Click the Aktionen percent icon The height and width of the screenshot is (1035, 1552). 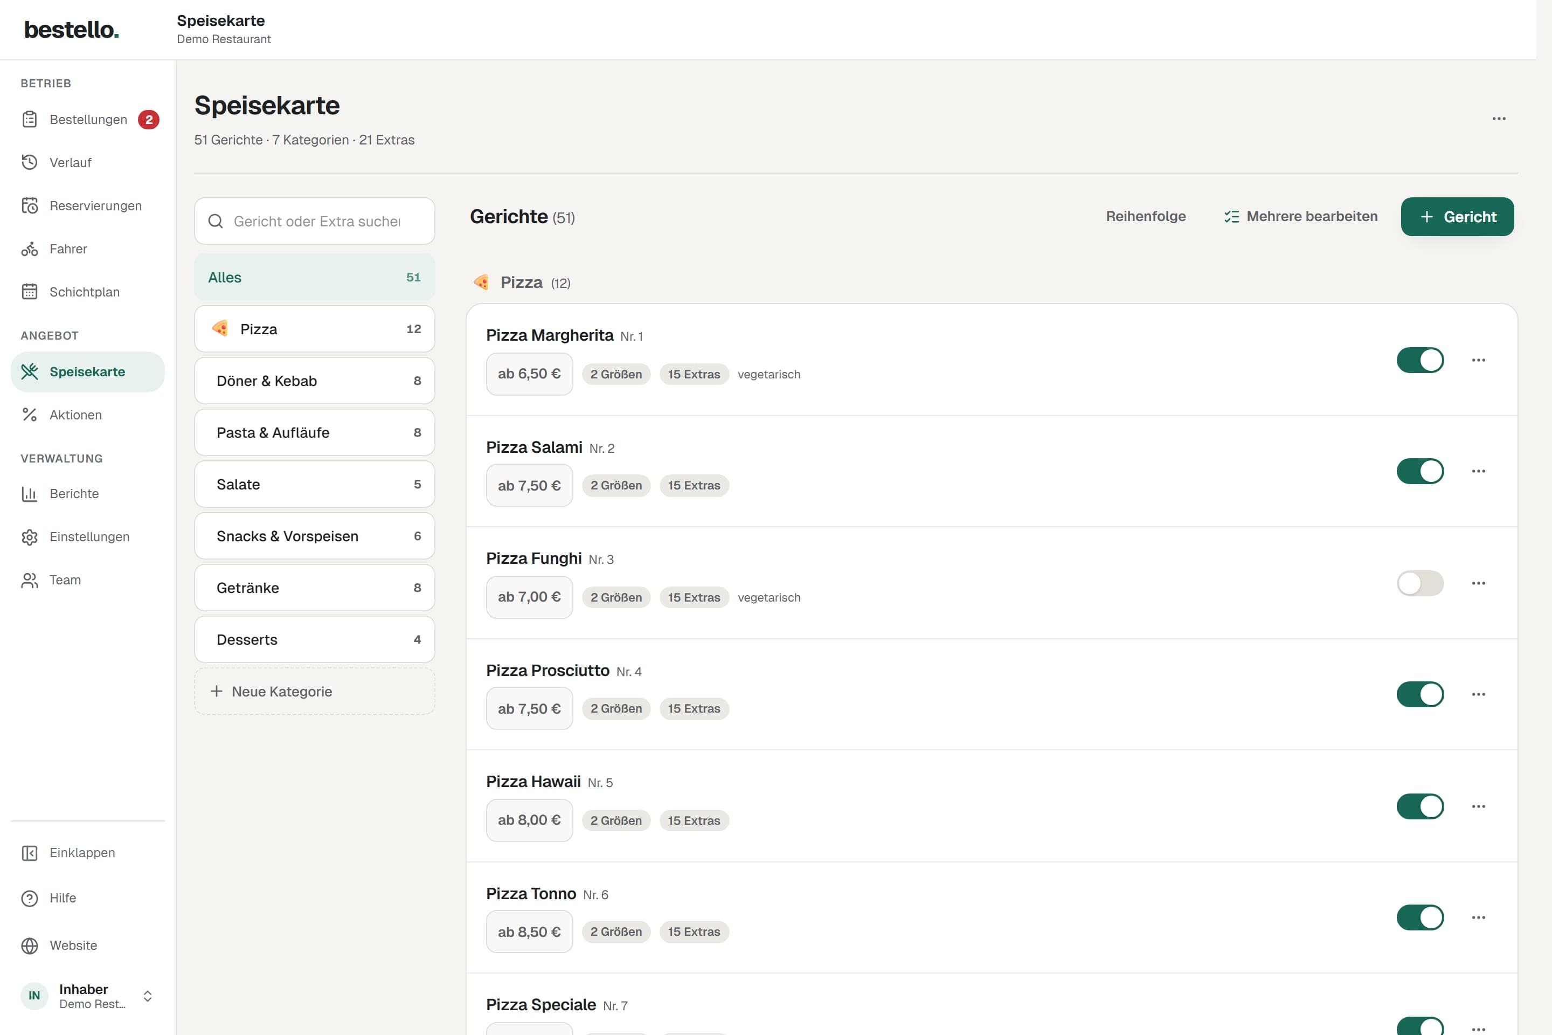[29, 415]
